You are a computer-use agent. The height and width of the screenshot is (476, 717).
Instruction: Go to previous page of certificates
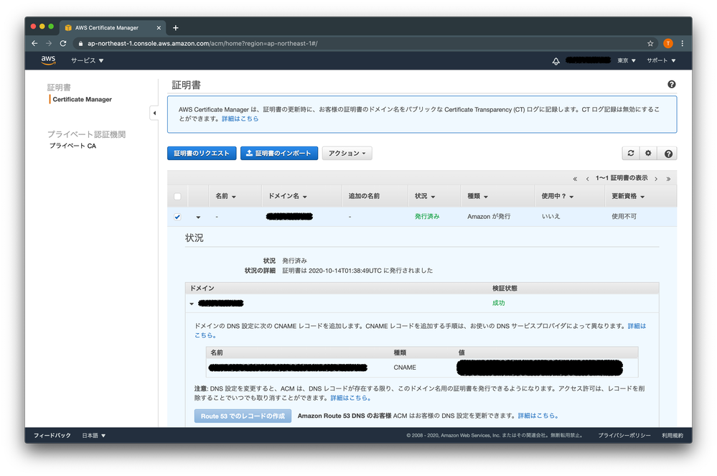587,179
